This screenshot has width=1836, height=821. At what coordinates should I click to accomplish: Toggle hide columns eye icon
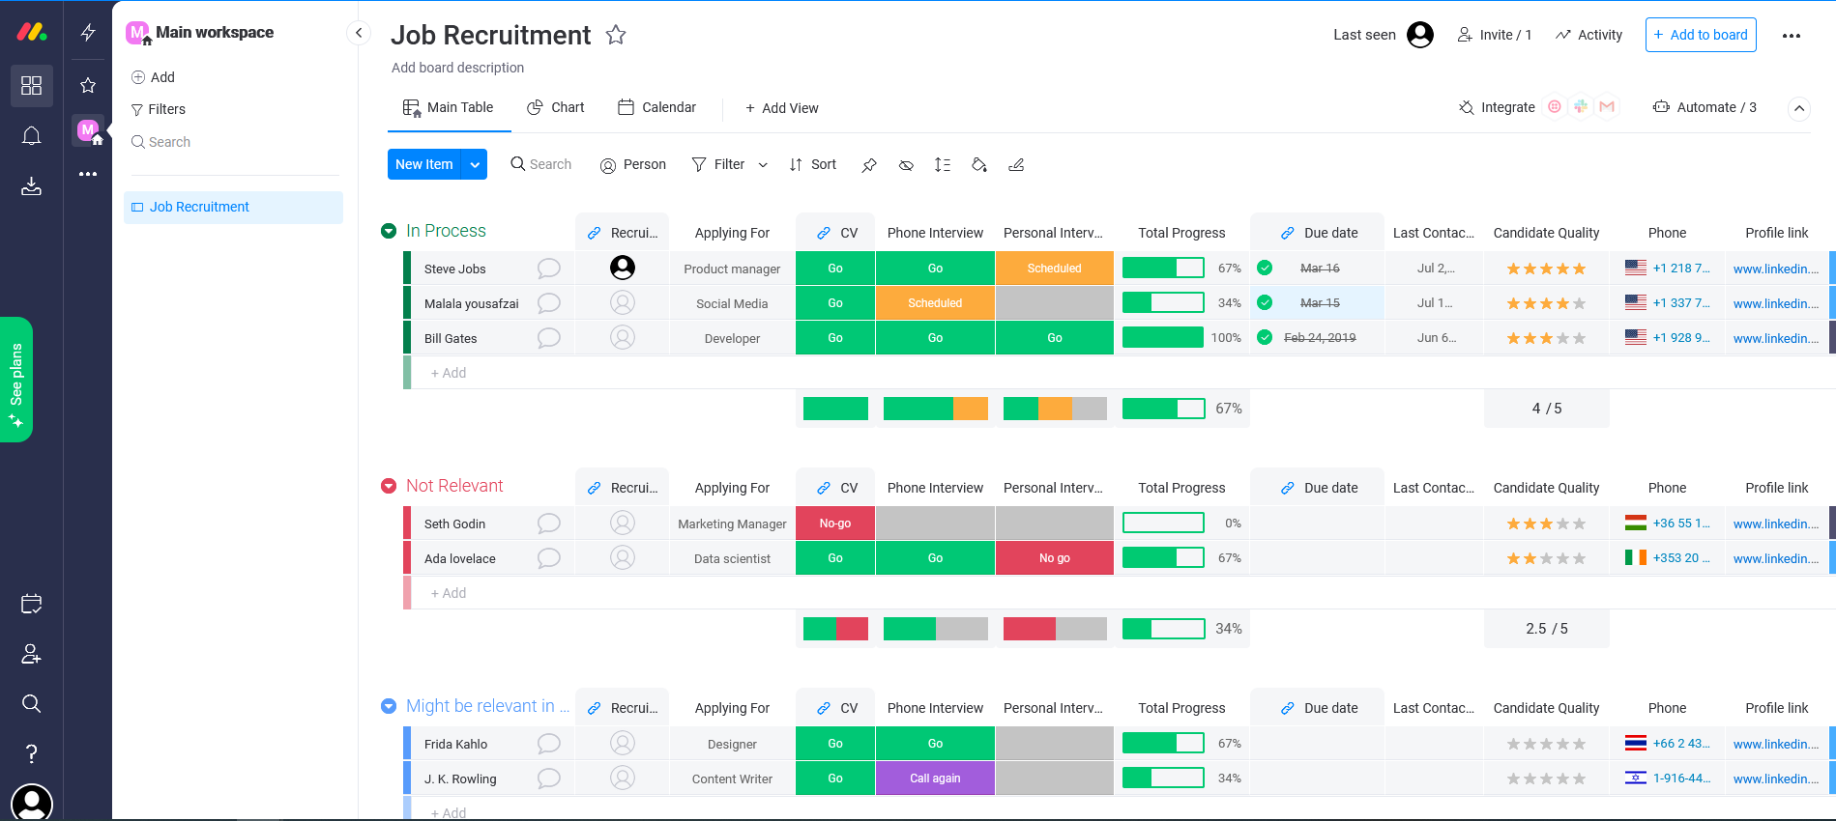(x=906, y=165)
